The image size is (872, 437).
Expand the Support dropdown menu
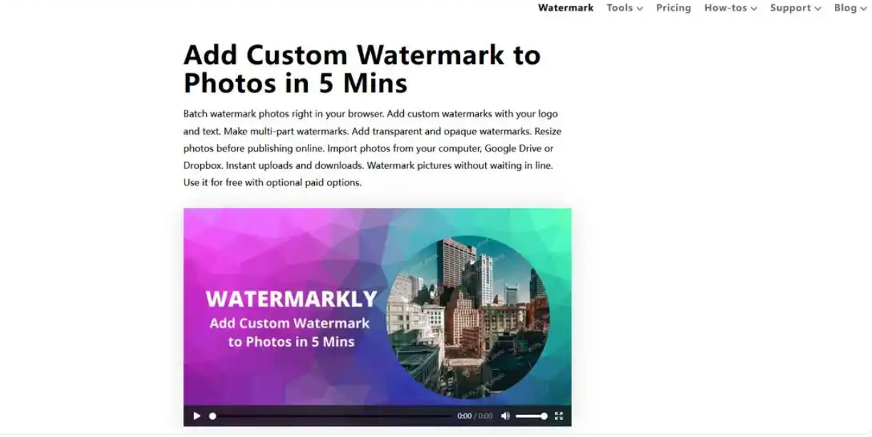[x=795, y=8]
